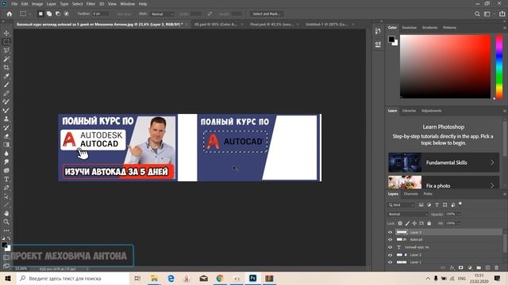The image size is (508, 285).
Task: Choose Intersect with selection mode icon
Action: click(x=67, y=14)
